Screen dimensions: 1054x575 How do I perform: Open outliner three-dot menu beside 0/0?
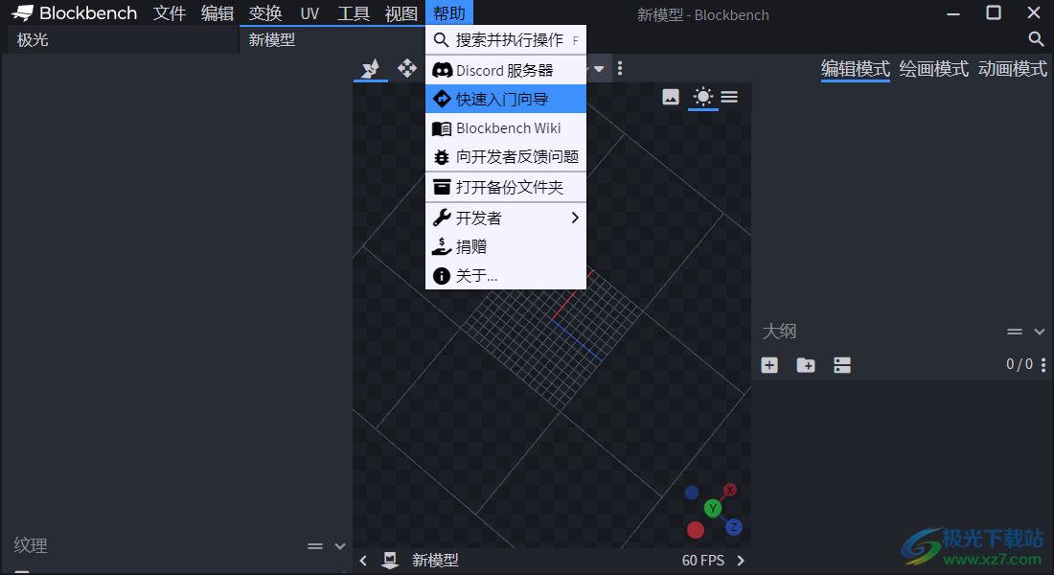pos(1043,364)
